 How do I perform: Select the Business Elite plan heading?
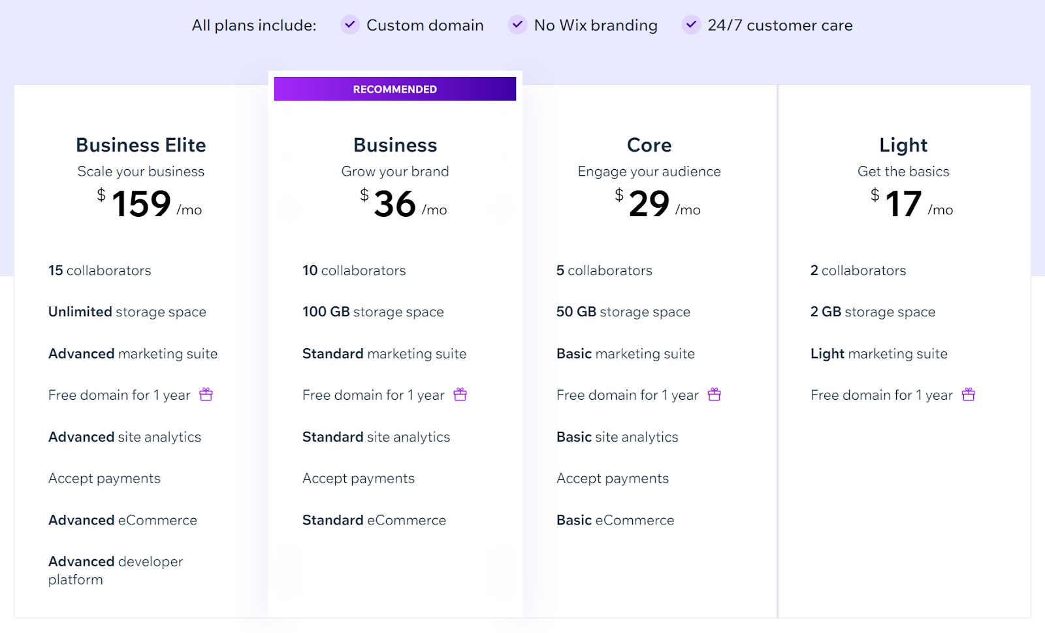click(x=141, y=145)
